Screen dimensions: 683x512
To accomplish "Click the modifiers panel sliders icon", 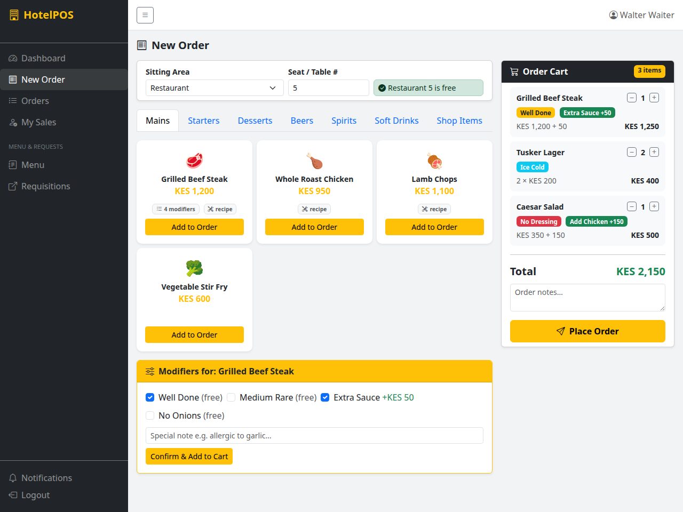I will click(x=150, y=371).
